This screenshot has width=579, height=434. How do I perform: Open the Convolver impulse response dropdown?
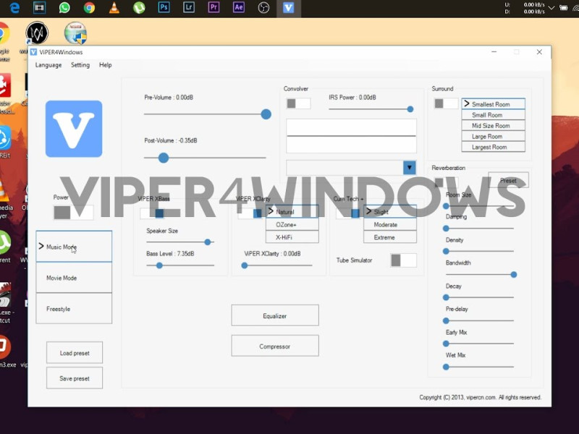click(x=409, y=168)
